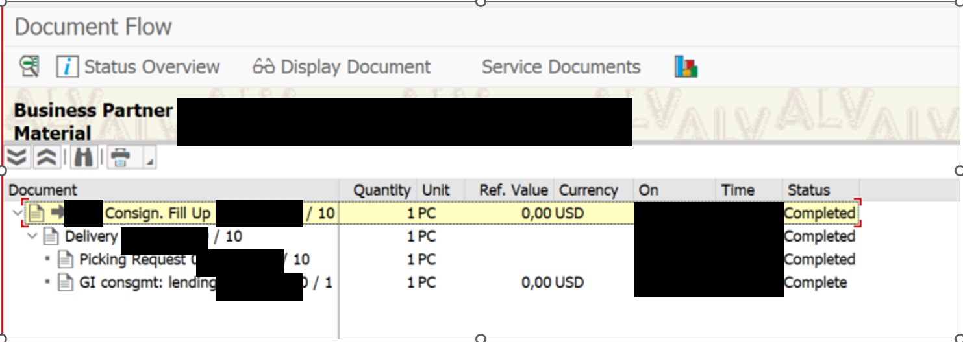Click the Document column header

pos(43,190)
